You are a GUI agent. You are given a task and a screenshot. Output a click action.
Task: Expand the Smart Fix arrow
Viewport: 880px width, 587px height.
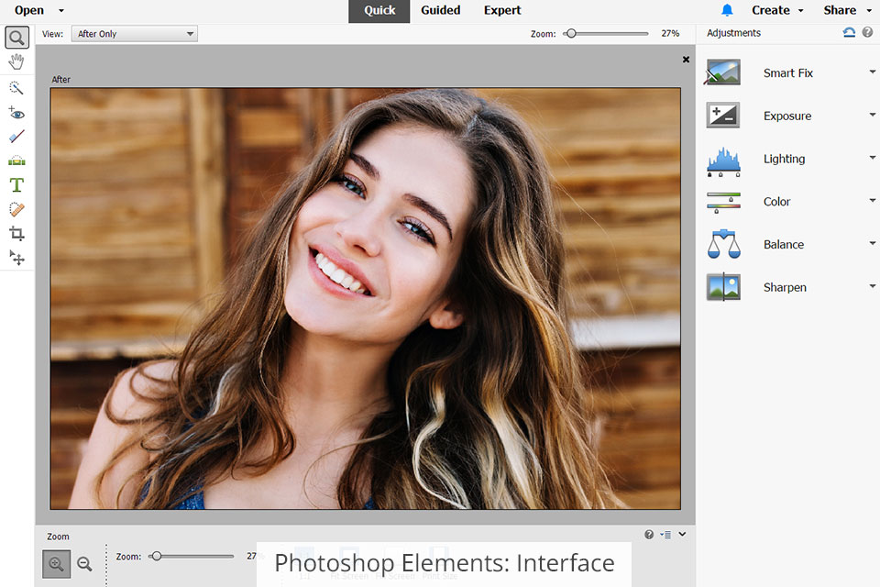point(873,72)
